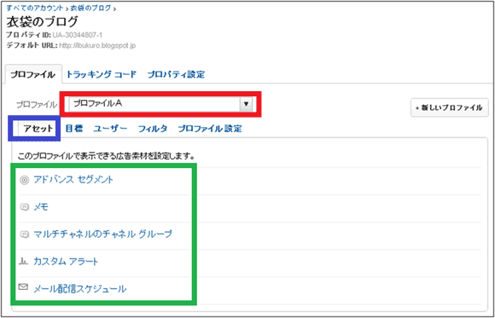Switch to the プロファイル tab
This screenshot has width=495, height=318.
[x=33, y=75]
